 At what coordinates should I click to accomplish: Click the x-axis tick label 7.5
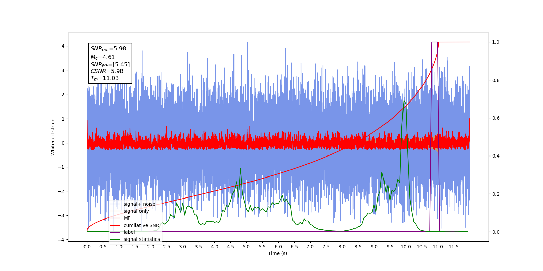click(326, 247)
